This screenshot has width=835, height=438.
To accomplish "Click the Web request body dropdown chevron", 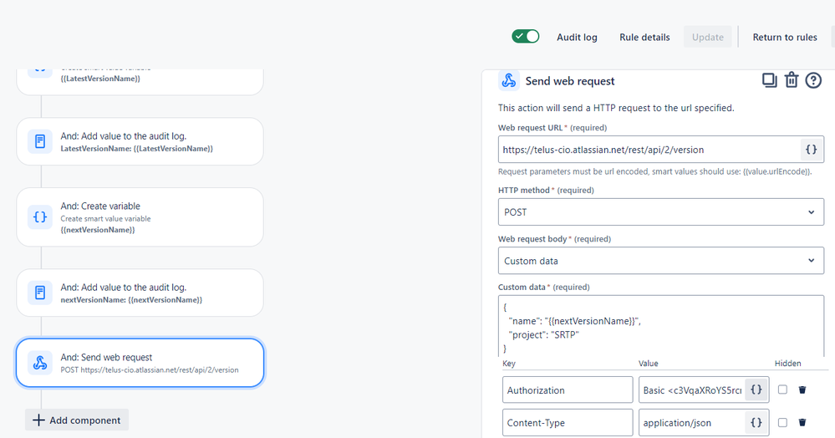I will (x=811, y=261).
